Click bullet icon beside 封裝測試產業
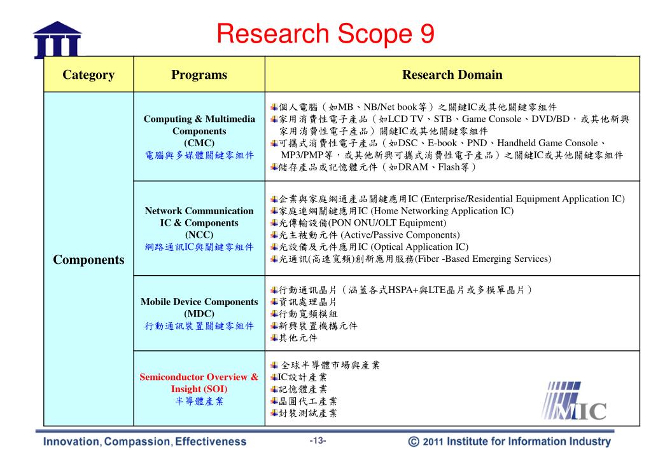 pos(274,414)
